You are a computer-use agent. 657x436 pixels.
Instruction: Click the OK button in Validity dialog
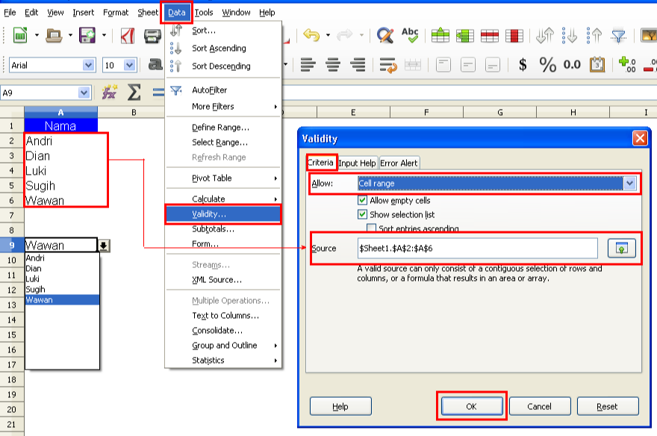coord(472,406)
